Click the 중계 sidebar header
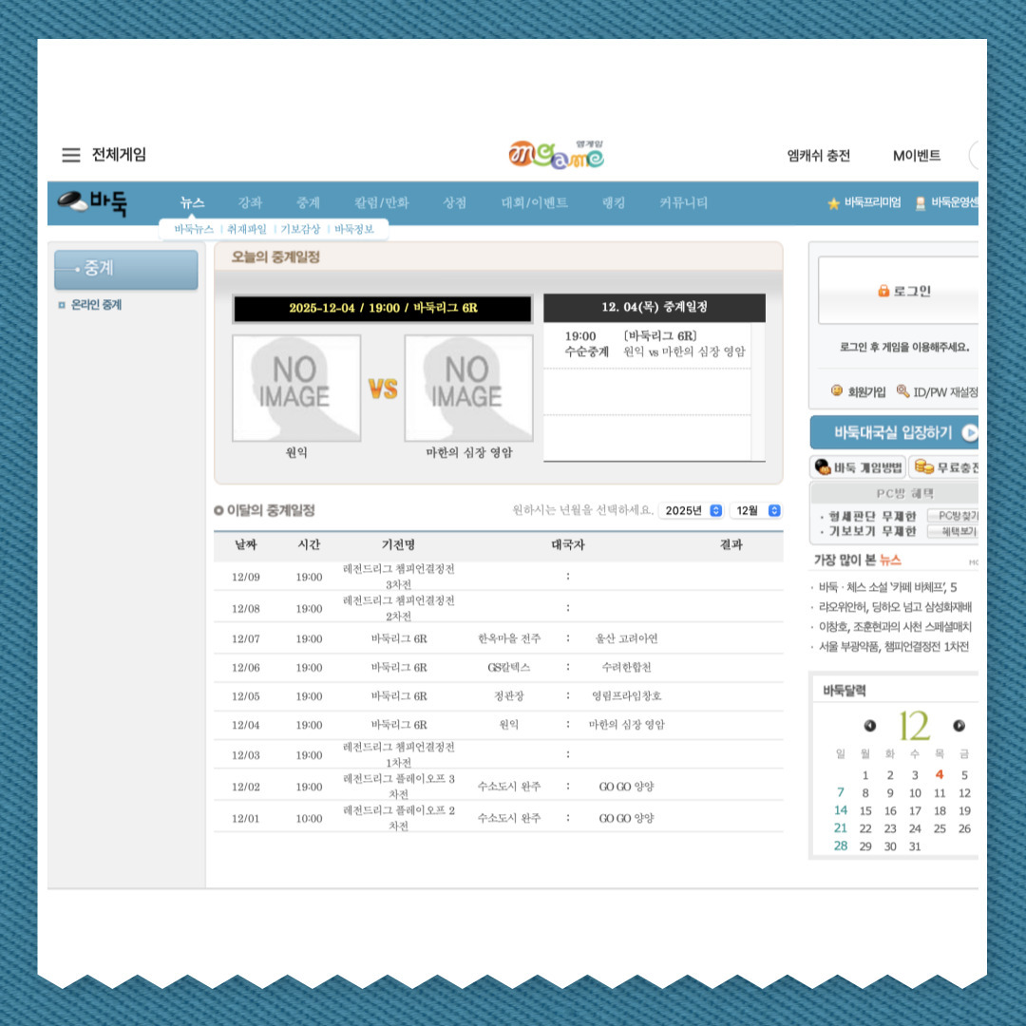 (126, 269)
